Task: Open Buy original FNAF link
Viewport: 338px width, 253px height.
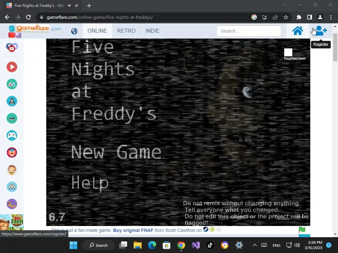Action: [133, 230]
